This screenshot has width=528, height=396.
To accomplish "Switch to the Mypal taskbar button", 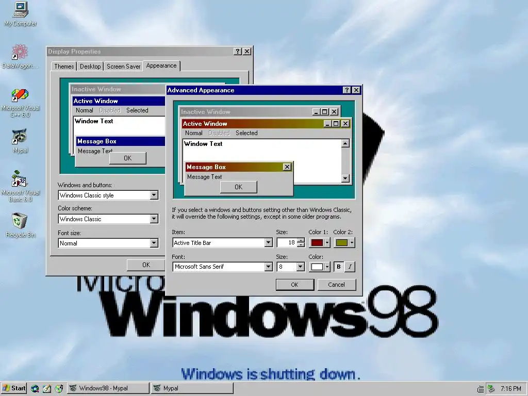I will (x=192, y=388).
